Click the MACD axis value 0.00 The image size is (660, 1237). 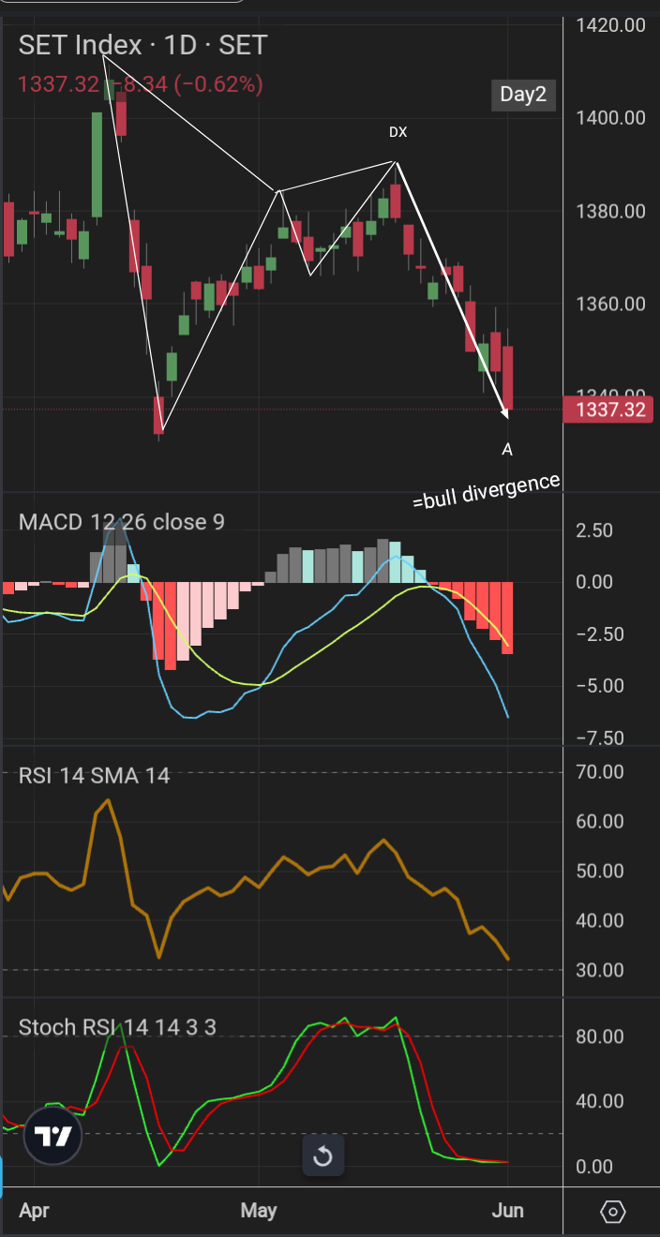(x=596, y=582)
